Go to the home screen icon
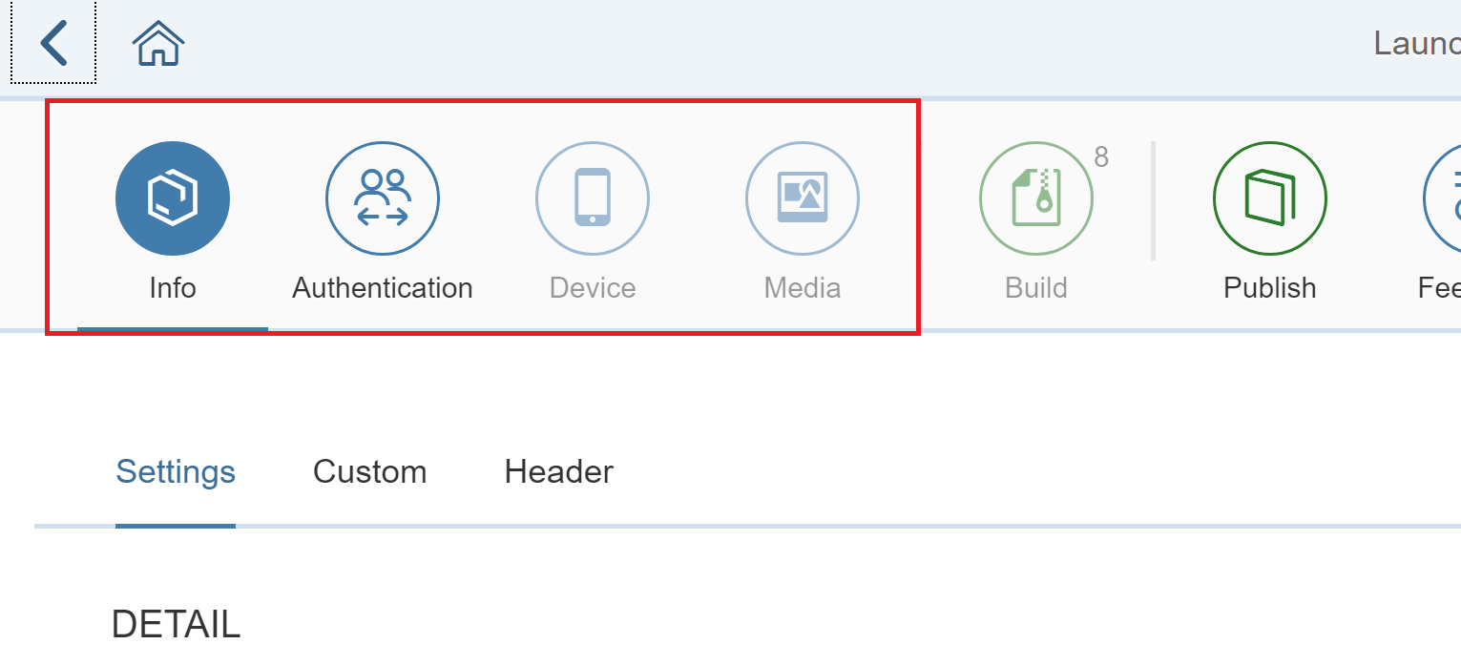Image resolution: width=1461 pixels, height=665 pixels. coord(158,44)
